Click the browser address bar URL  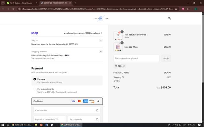pos(97,9)
